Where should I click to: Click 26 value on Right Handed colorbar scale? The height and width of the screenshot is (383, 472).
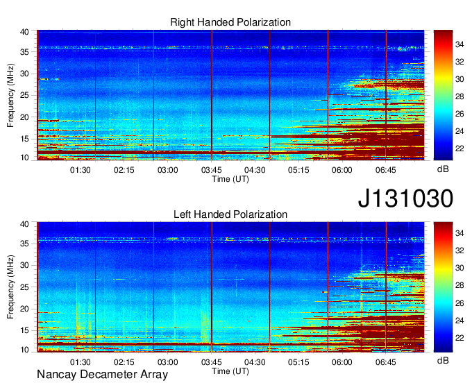[460, 114]
